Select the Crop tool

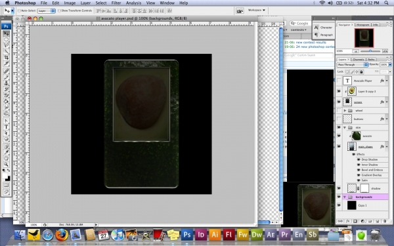(7, 58)
